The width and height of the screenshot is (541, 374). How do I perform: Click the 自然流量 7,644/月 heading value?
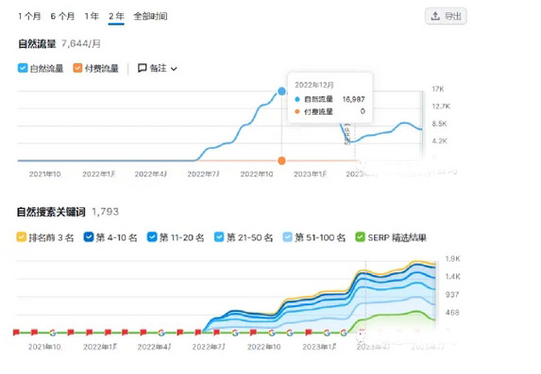(x=81, y=43)
